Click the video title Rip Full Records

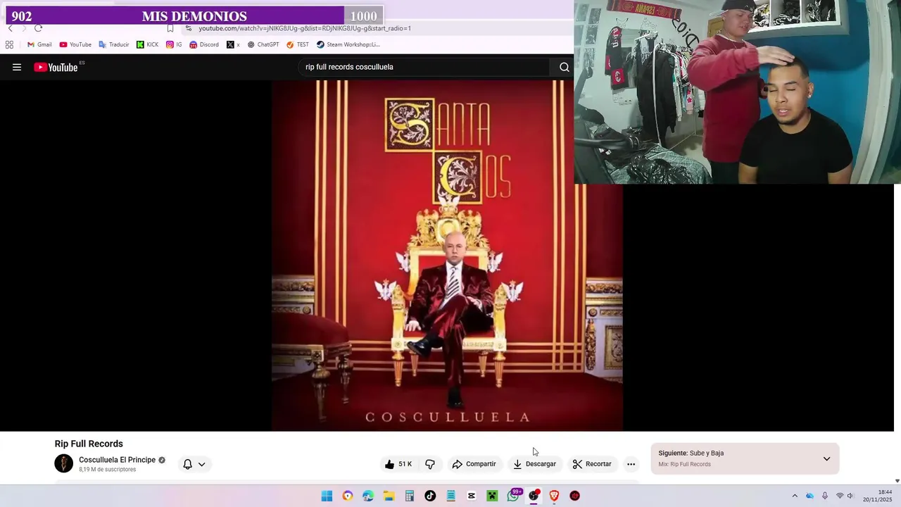[x=89, y=444]
